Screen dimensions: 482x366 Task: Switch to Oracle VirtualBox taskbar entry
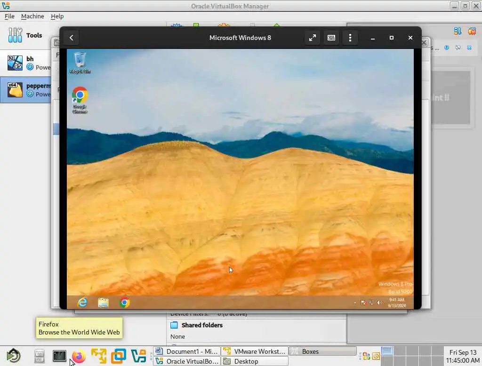(x=186, y=361)
